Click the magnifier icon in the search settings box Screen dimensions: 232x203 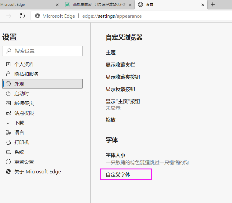9,51
